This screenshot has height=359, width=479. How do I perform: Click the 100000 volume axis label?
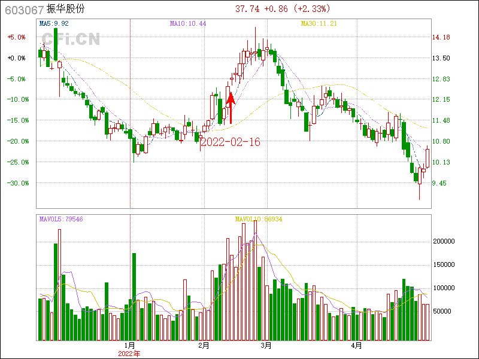[x=444, y=288]
